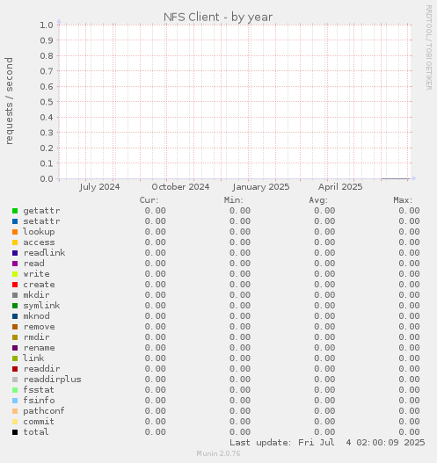
Task: Click the Avg: column header
Action: 318,200
